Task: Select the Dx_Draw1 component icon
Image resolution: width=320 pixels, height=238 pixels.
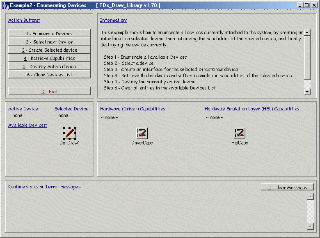Action: click(70, 133)
